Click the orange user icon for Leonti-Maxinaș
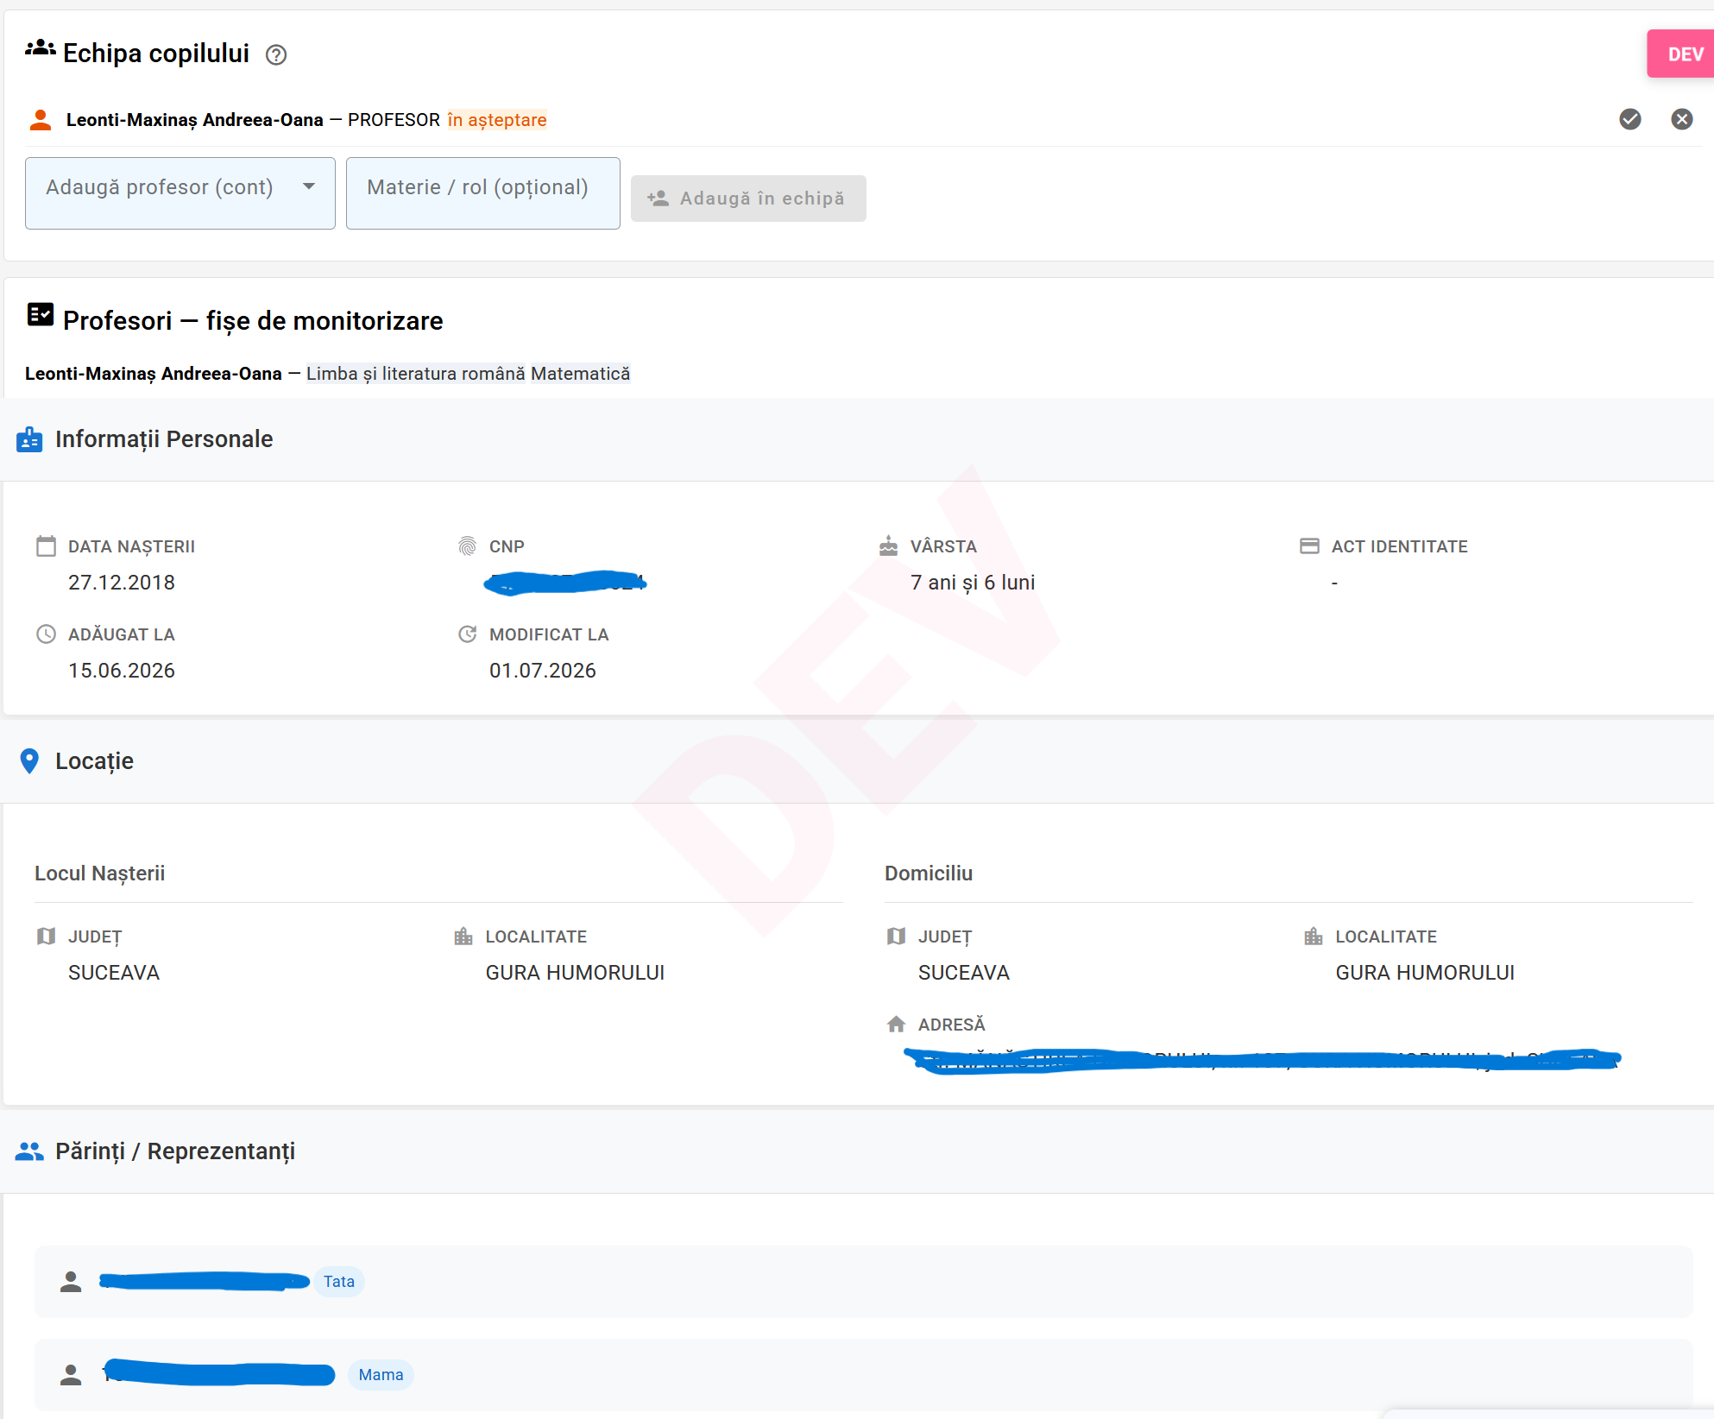 (40, 120)
